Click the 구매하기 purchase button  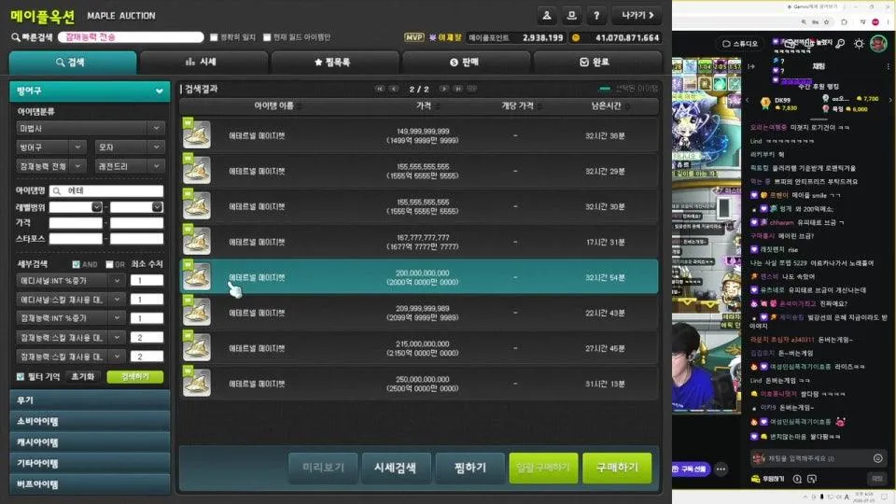pyautogui.click(x=617, y=468)
